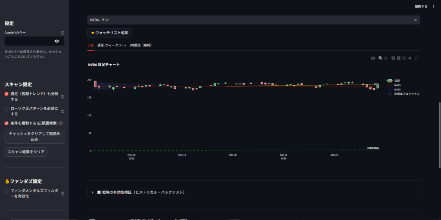Open the chart in fullscreen view

(416, 58)
